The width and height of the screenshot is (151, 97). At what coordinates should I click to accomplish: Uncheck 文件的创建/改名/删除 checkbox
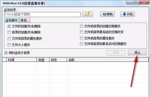pyautogui.click(x=9, y=26)
